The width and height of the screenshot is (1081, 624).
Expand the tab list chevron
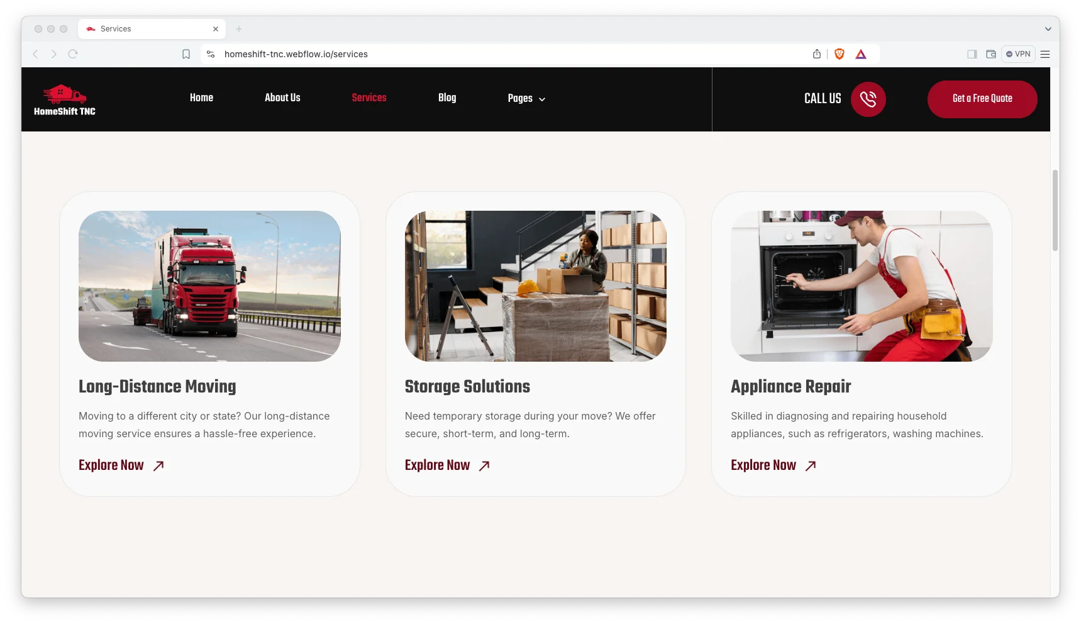[1048, 29]
